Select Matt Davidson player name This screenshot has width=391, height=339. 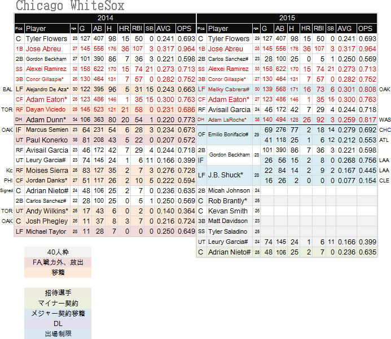coord(228,221)
